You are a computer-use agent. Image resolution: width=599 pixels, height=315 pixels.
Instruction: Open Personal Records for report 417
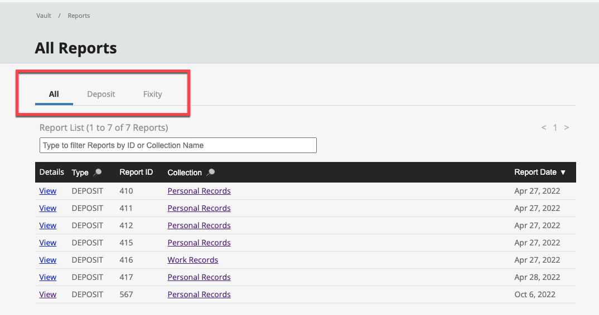pyautogui.click(x=199, y=277)
